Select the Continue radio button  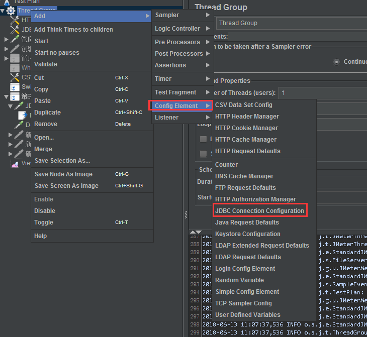pyautogui.click(x=337, y=62)
